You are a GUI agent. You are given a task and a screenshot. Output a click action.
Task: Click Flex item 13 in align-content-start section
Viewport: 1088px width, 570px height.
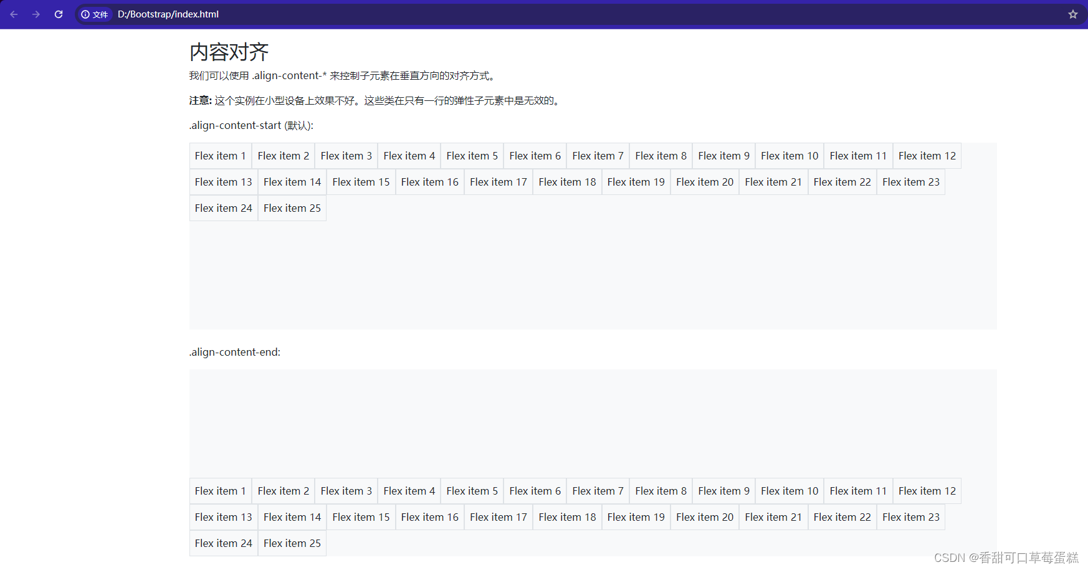[x=223, y=182]
